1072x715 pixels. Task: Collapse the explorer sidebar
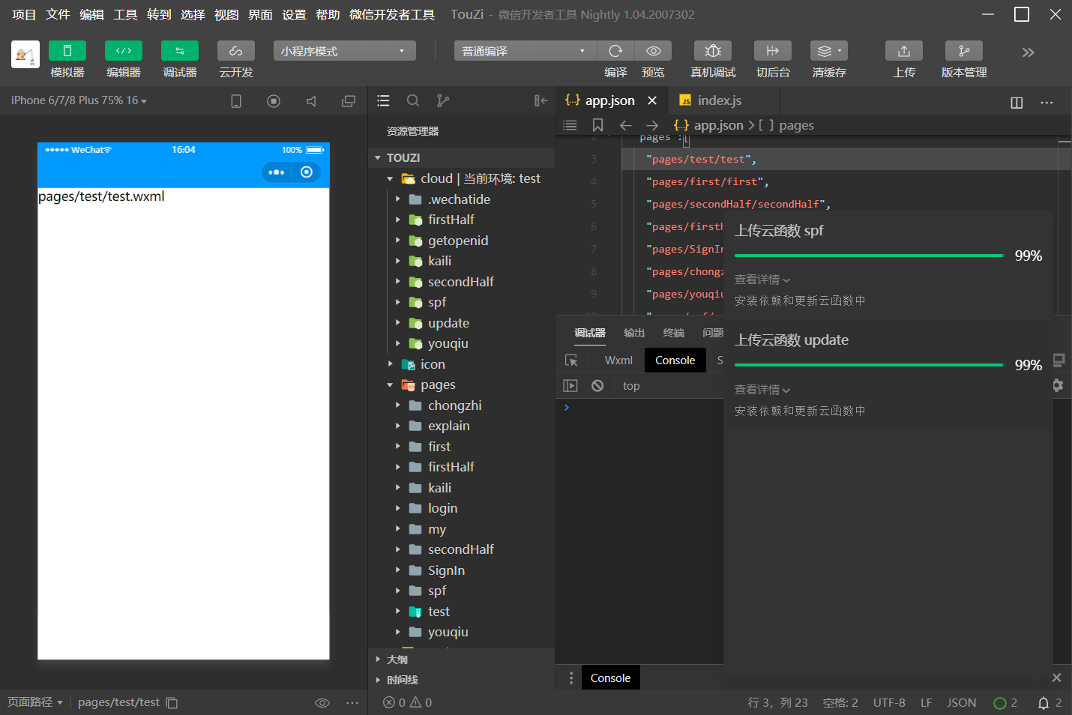coord(540,100)
